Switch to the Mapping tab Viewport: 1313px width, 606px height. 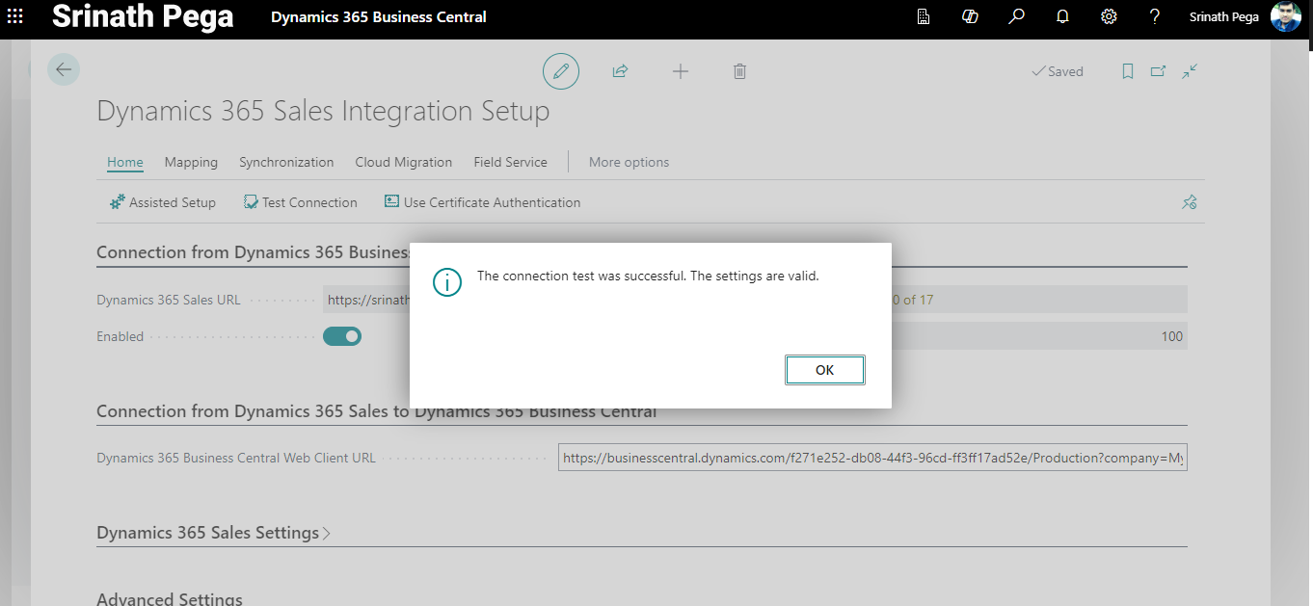[x=191, y=162]
